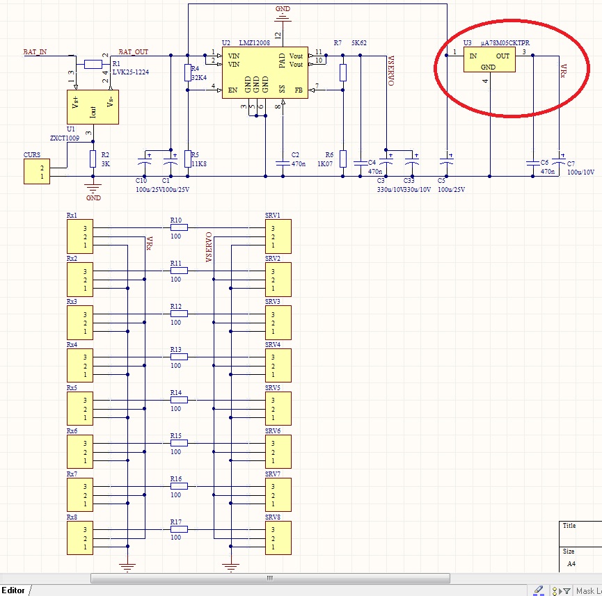Click resistor R10 symbol
Viewport: 602px width, 596px height.
click(x=179, y=228)
